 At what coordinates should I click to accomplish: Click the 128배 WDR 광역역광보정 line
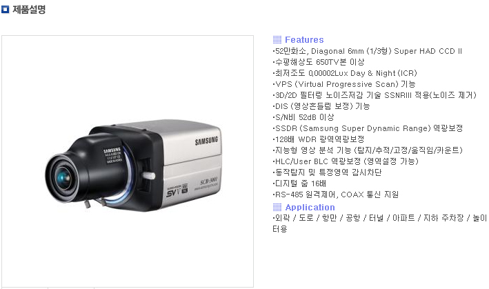319,139
